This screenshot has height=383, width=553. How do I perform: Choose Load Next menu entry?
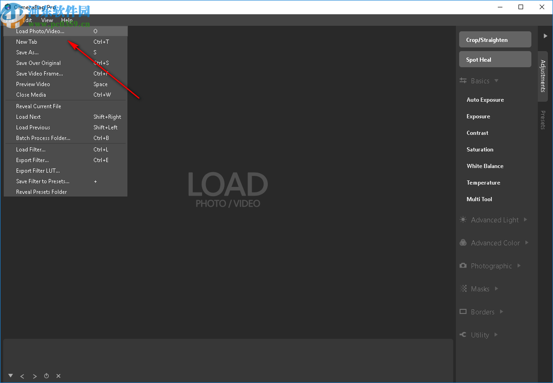pyautogui.click(x=65, y=117)
